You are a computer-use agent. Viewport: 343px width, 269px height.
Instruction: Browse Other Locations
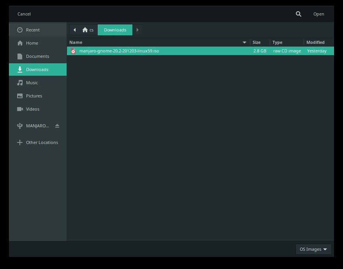coord(38,142)
